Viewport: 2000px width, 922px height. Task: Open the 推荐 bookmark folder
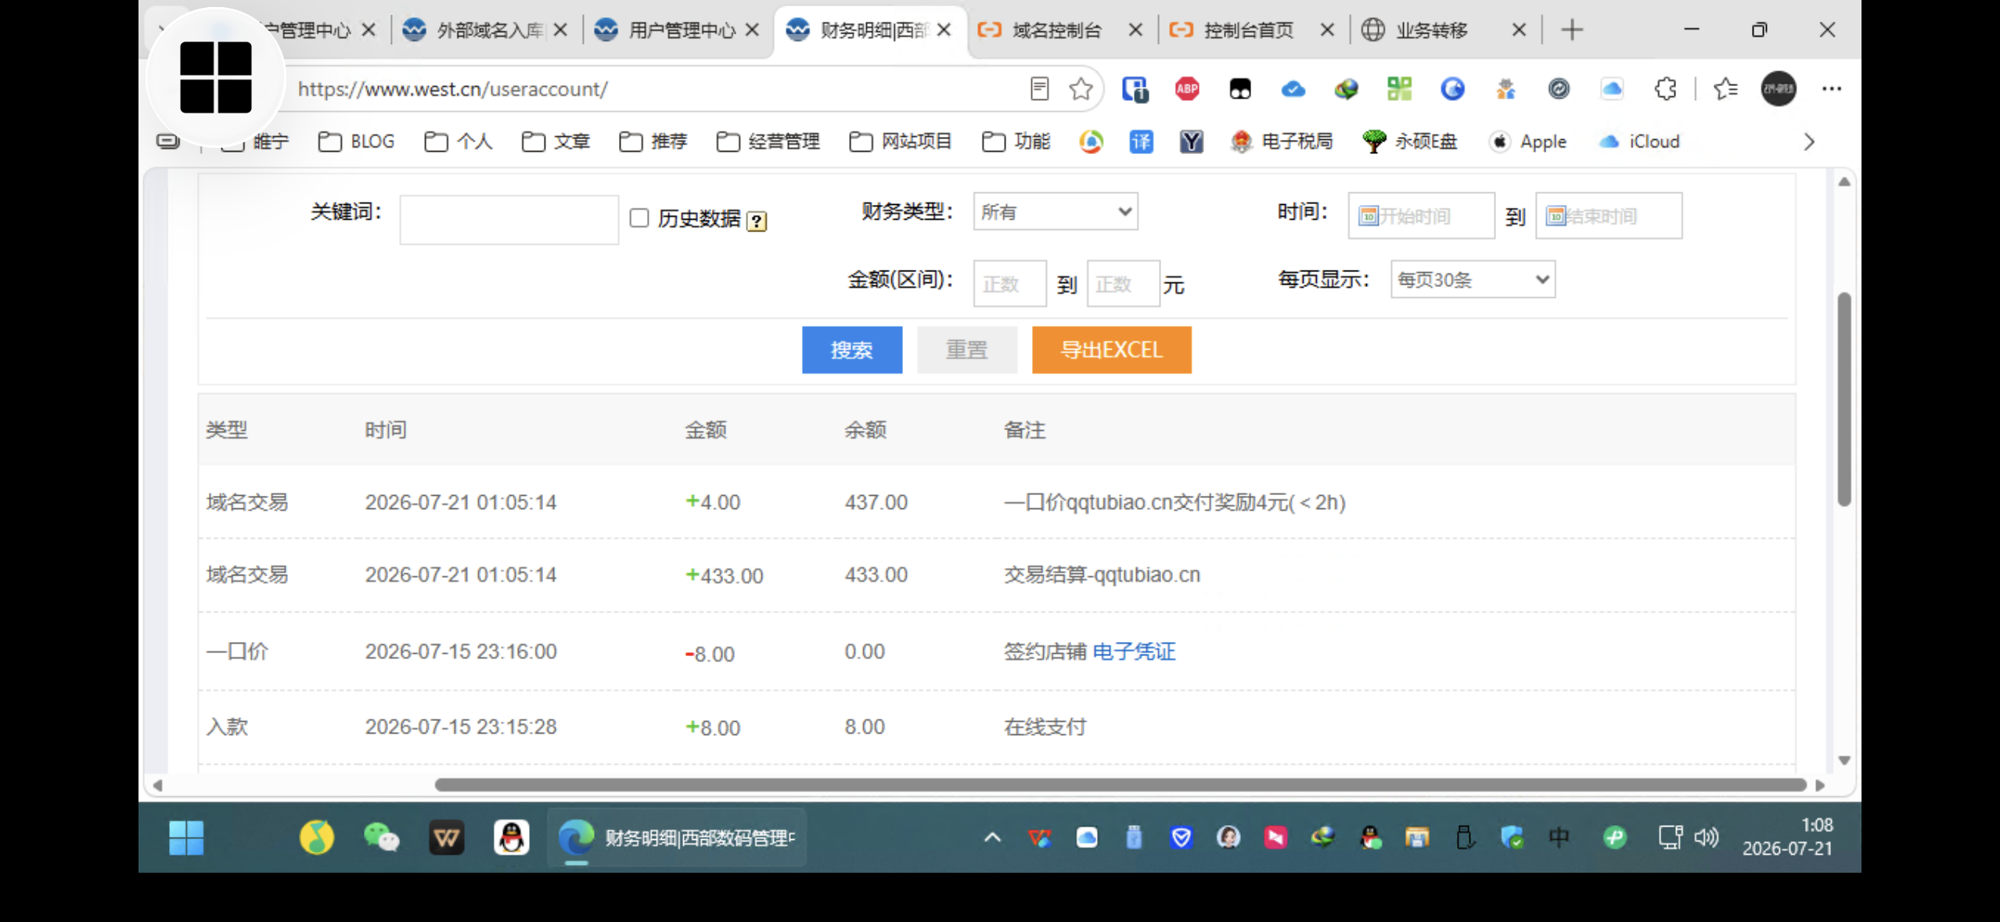point(653,142)
